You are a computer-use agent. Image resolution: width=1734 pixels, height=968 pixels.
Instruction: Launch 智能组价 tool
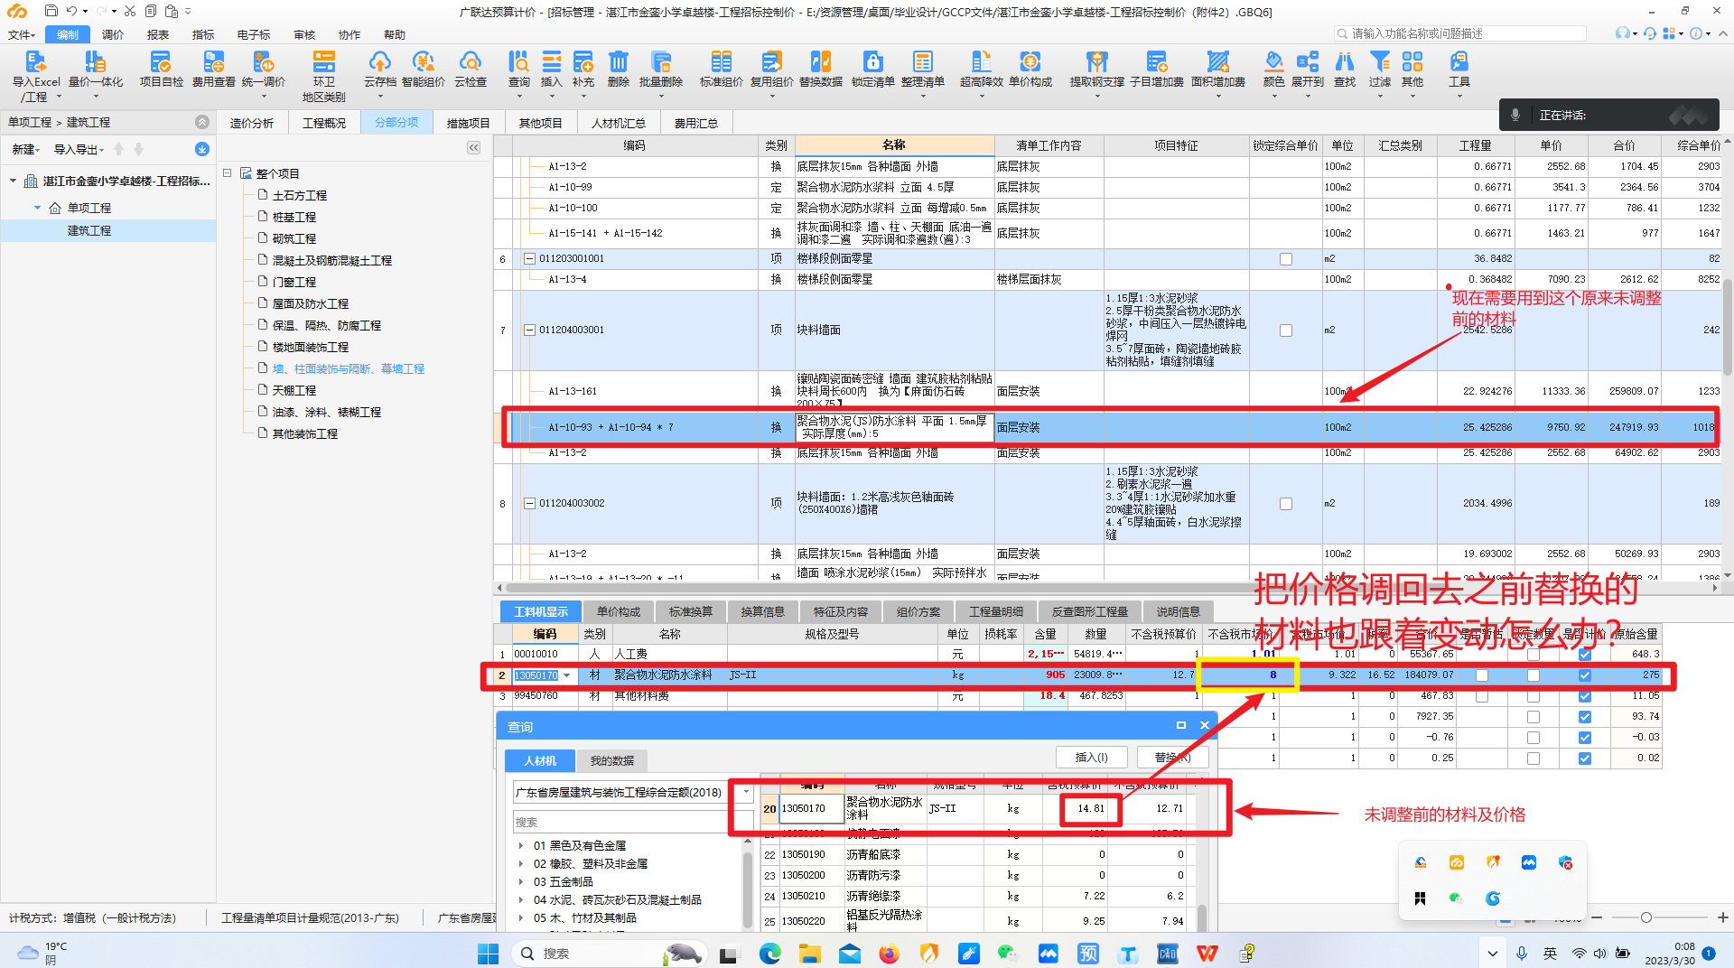(423, 69)
